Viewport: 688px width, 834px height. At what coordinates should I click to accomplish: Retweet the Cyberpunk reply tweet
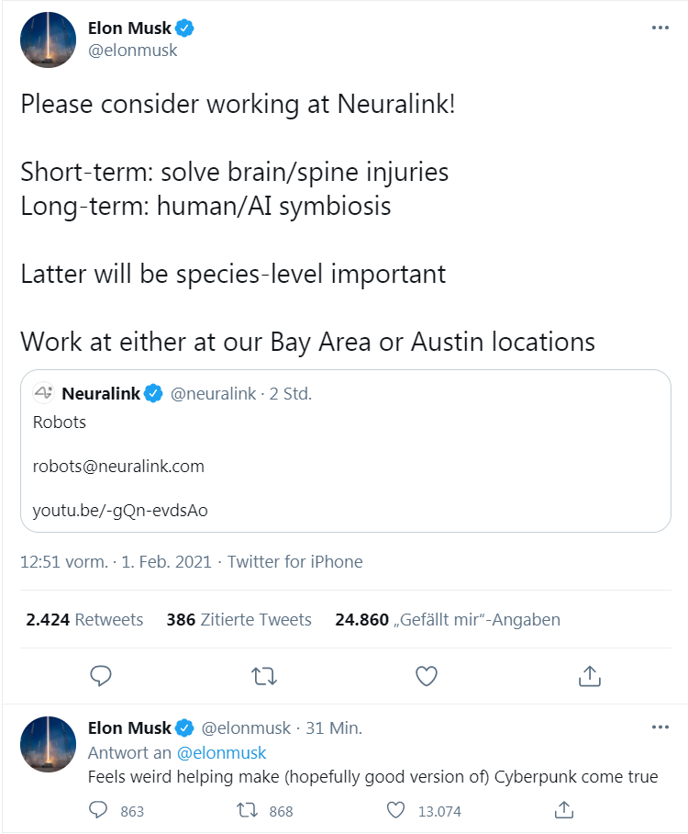click(246, 810)
